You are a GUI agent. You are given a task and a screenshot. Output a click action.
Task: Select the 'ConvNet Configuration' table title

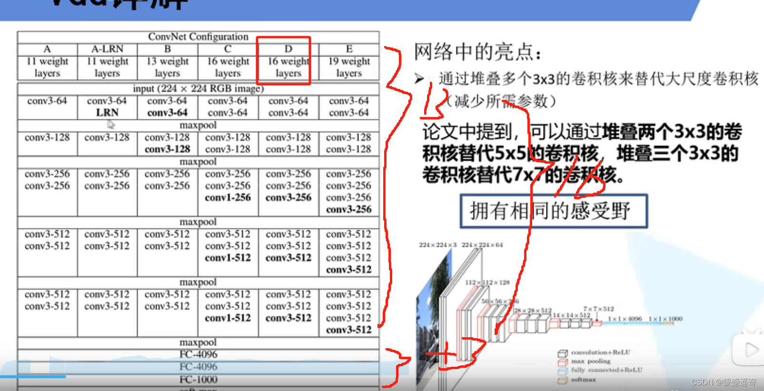pos(198,37)
